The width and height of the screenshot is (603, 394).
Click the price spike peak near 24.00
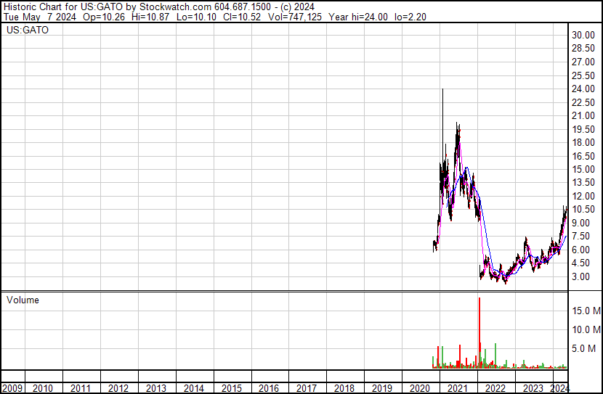click(442, 90)
